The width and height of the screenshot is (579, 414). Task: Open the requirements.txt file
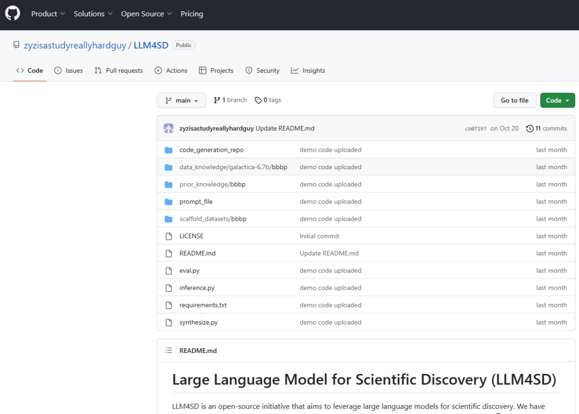tap(203, 305)
